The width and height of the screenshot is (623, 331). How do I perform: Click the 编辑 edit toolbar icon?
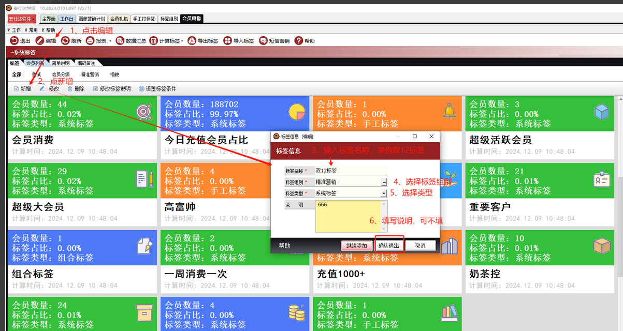(40, 41)
